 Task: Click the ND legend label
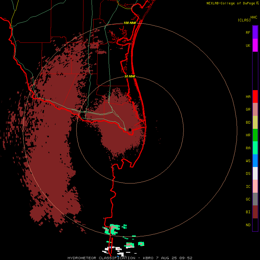[x=248, y=225]
